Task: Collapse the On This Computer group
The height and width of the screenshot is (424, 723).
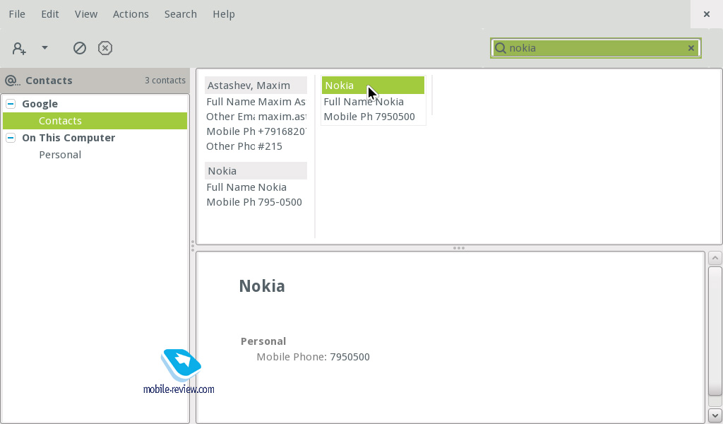Action: (11, 138)
